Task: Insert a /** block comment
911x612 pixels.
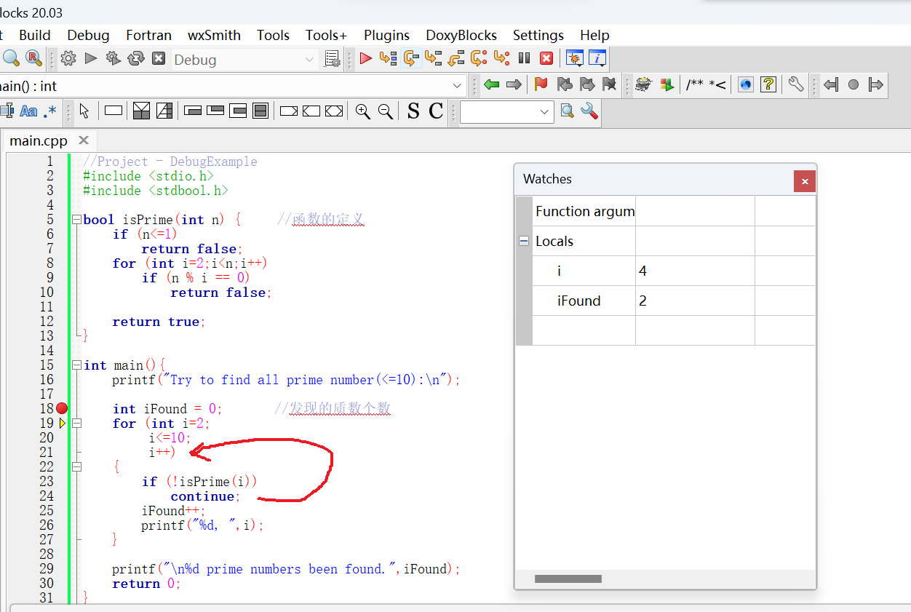Action: pyautogui.click(x=695, y=85)
